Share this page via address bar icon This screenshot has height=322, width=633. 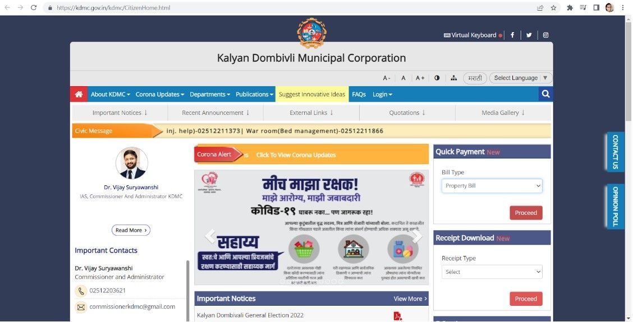[540, 8]
